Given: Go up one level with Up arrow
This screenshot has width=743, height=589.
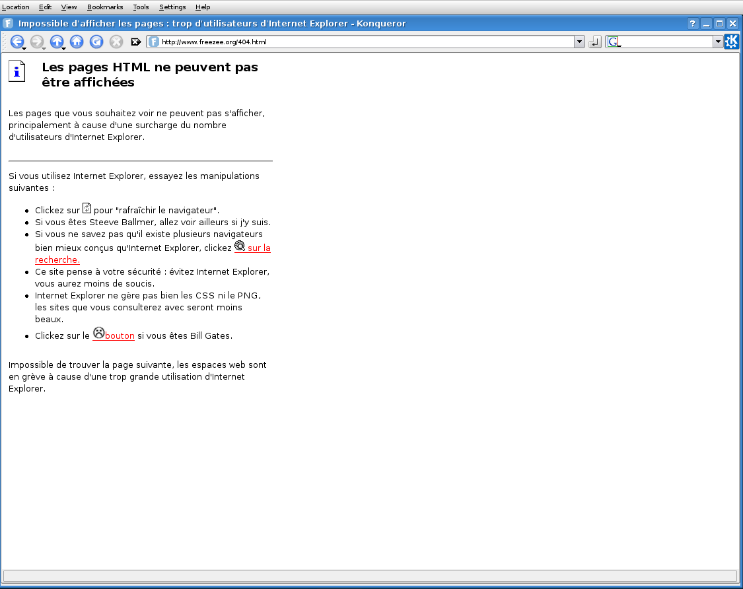Looking at the screenshot, I should pyautogui.click(x=56, y=42).
